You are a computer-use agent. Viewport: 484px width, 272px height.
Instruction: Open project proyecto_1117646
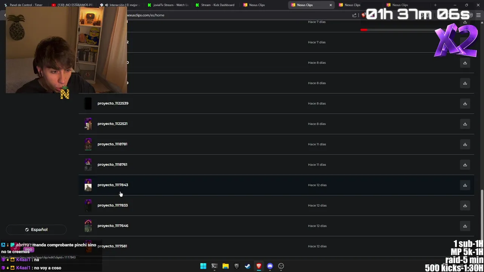[x=113, y=226]
